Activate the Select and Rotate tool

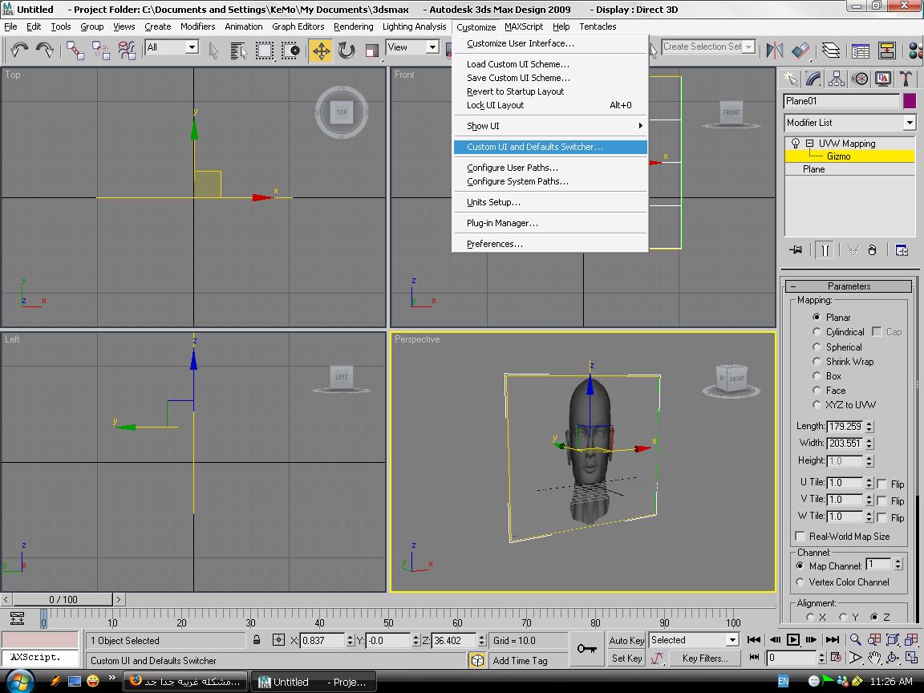tap(346, 50)
